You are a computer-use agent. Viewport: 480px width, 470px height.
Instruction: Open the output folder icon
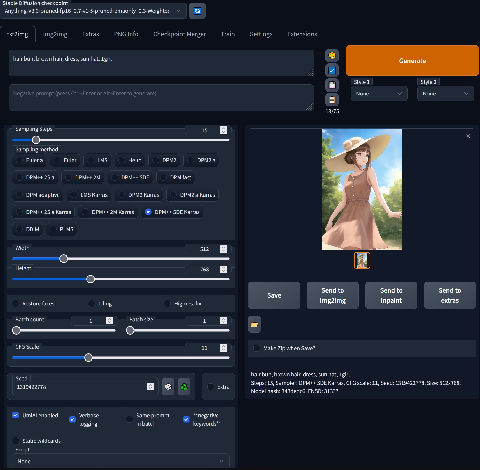(255, 324)
